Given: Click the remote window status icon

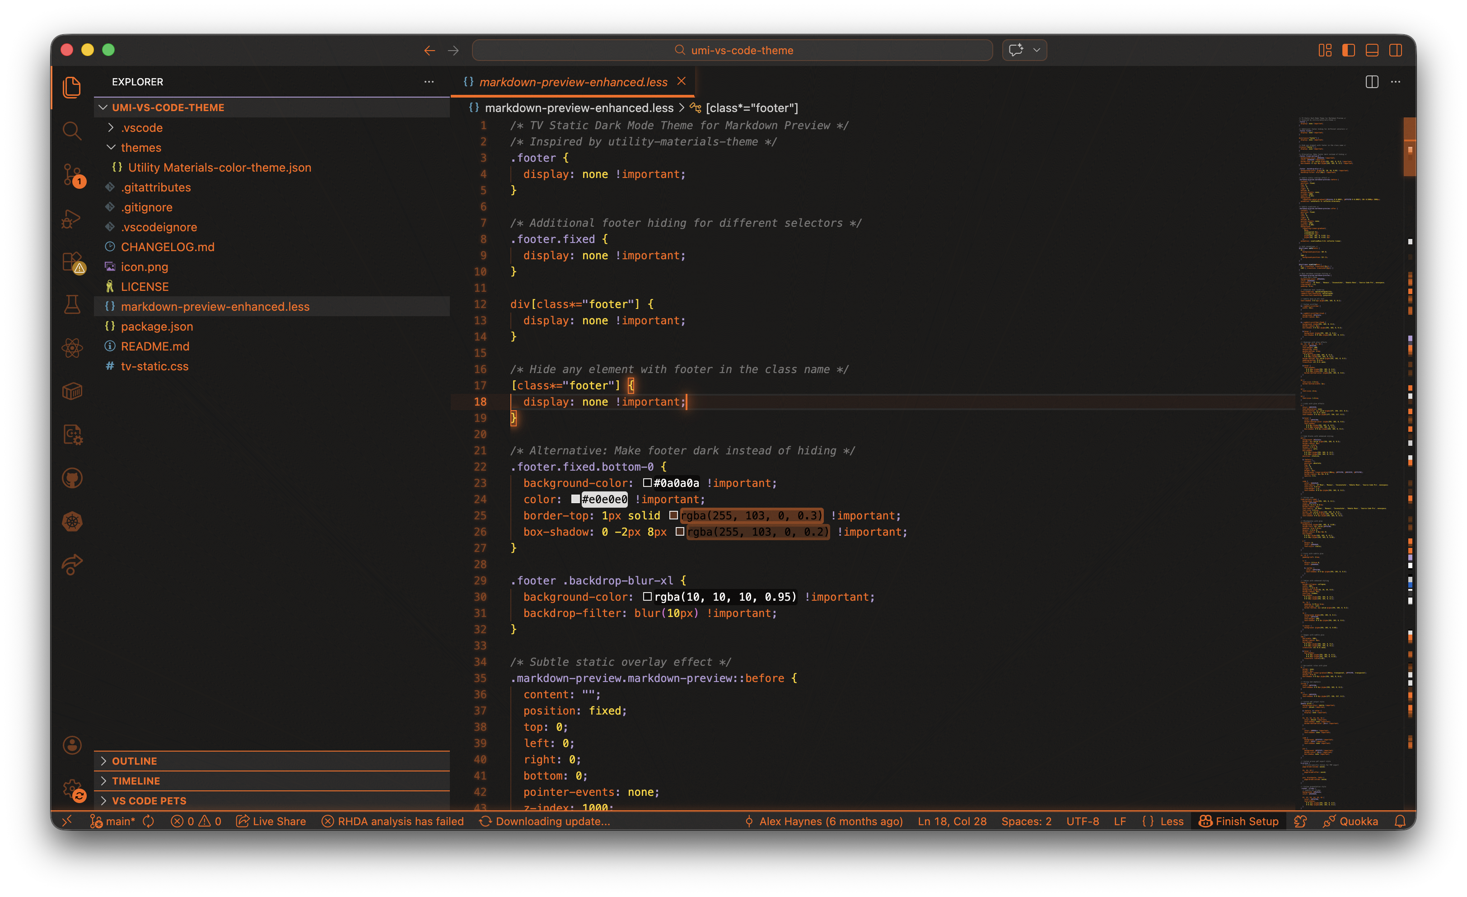Looking at the screenshot, I should click(x=67, y=821).
